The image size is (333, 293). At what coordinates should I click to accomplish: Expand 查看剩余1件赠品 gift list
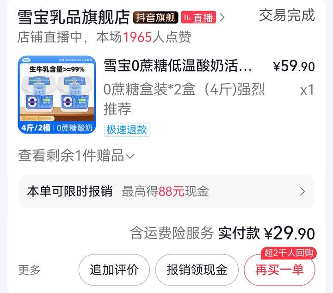click(76, 156)
